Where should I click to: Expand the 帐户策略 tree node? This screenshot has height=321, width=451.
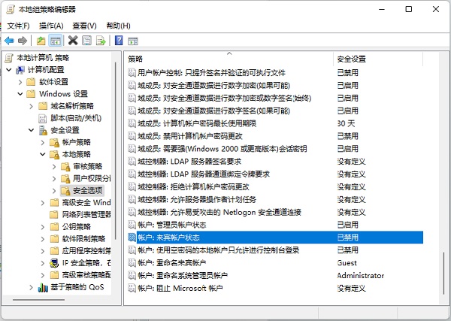click(x=43, y=142)
